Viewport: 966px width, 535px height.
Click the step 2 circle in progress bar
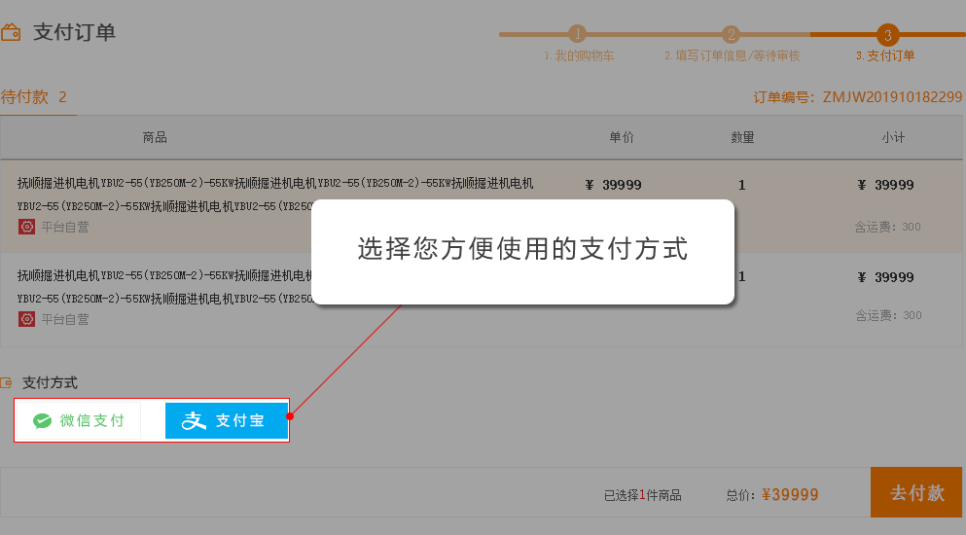point(732,34)
